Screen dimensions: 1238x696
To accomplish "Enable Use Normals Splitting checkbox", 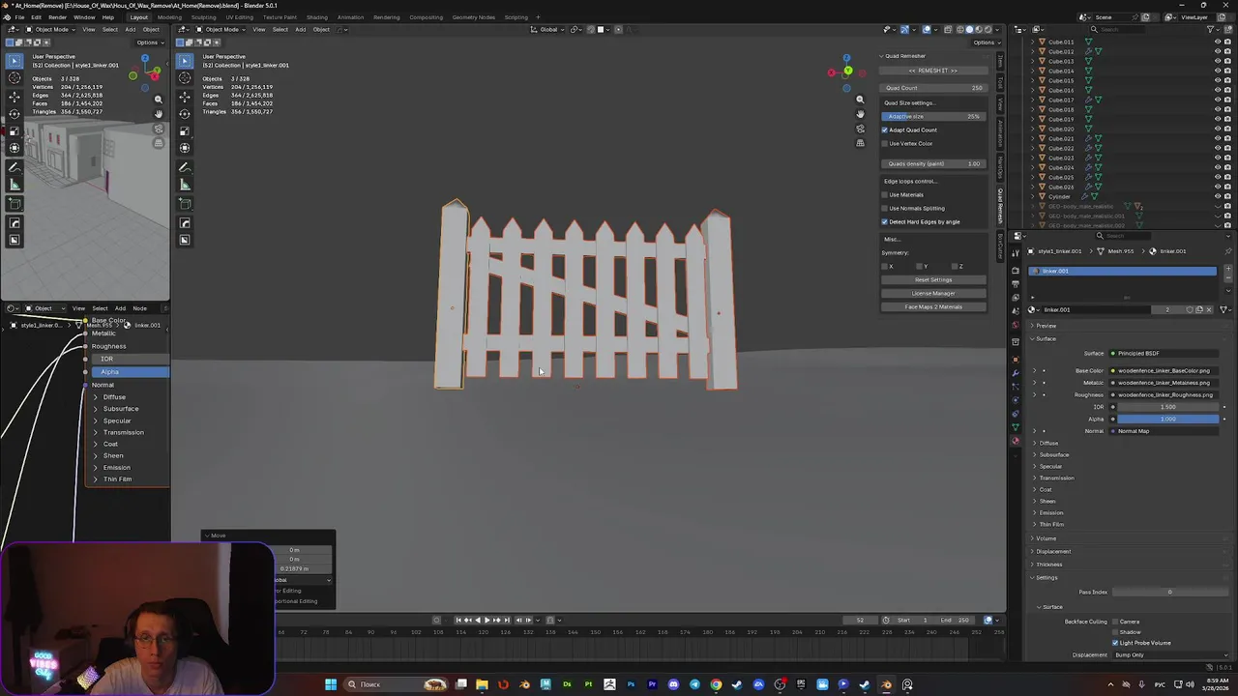I will coord(885,208).
